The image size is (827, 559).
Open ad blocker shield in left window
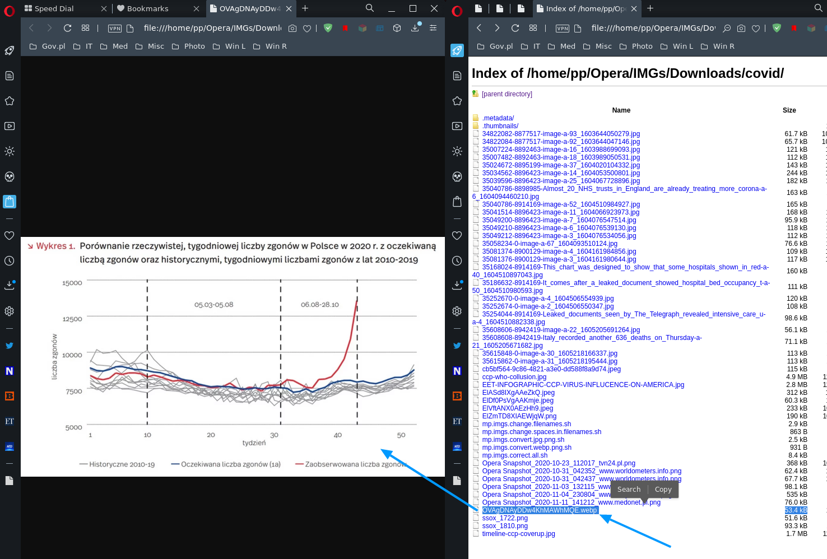[x=328, y=28]
